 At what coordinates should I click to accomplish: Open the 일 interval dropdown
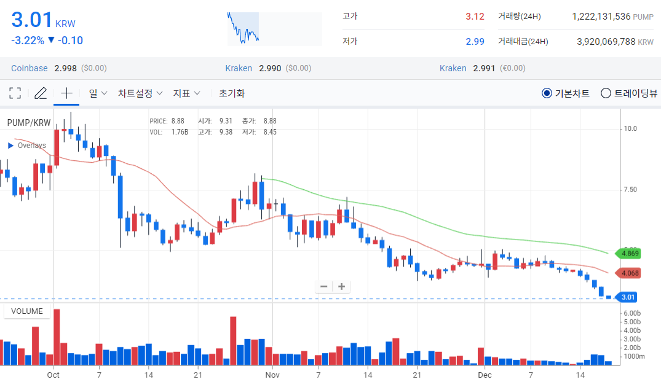click(x=98, y=93)
